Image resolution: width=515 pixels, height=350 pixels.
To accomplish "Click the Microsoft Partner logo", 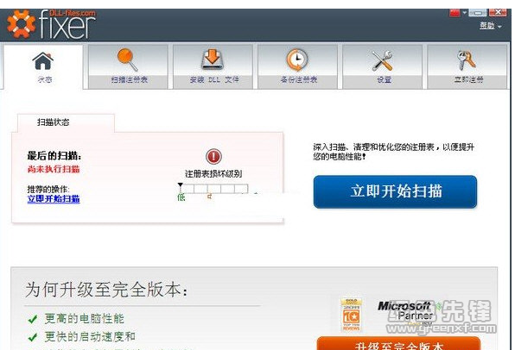I will (405, 311).
